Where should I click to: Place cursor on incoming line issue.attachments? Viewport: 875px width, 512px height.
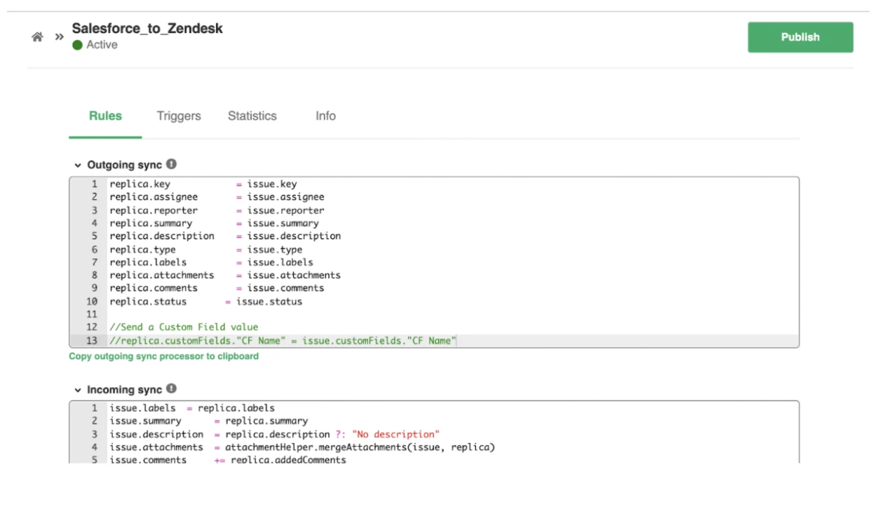coord(302,447)
